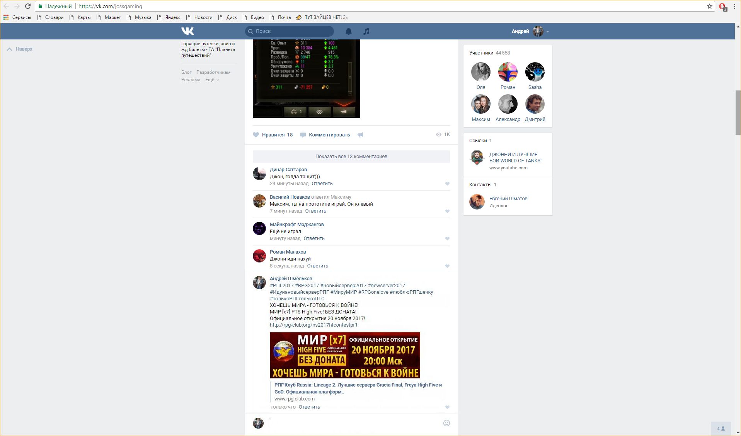Image resolution: width=741 pixels, height=436 pixels.
Task: Bookmark page with star icon
Action: pyautogui.click(x=709, y=6)
